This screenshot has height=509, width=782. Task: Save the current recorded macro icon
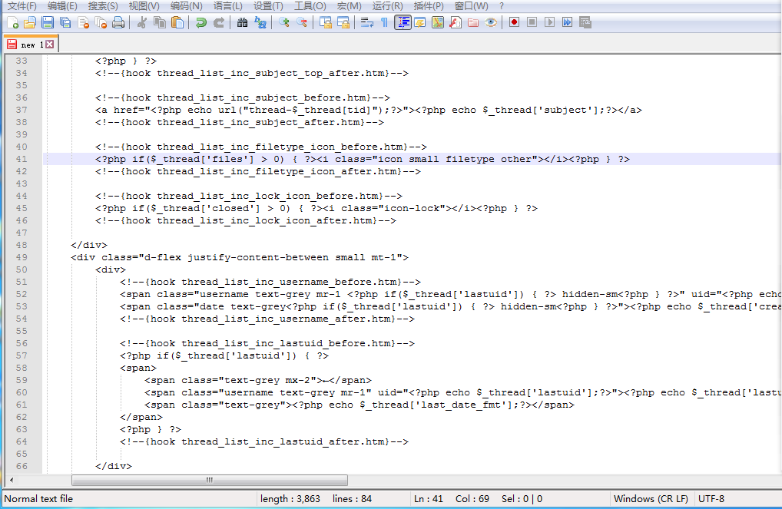[585, 22]
